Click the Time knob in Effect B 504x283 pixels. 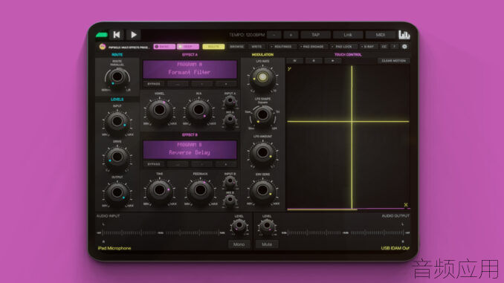pos(159,190)
